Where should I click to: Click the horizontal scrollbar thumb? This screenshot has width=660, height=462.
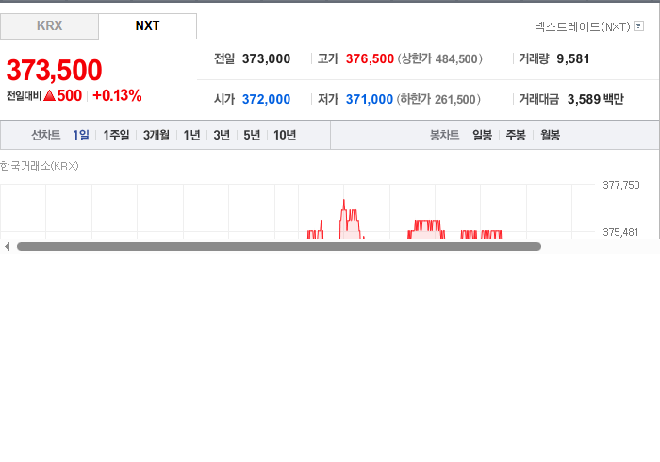(279, 247)
